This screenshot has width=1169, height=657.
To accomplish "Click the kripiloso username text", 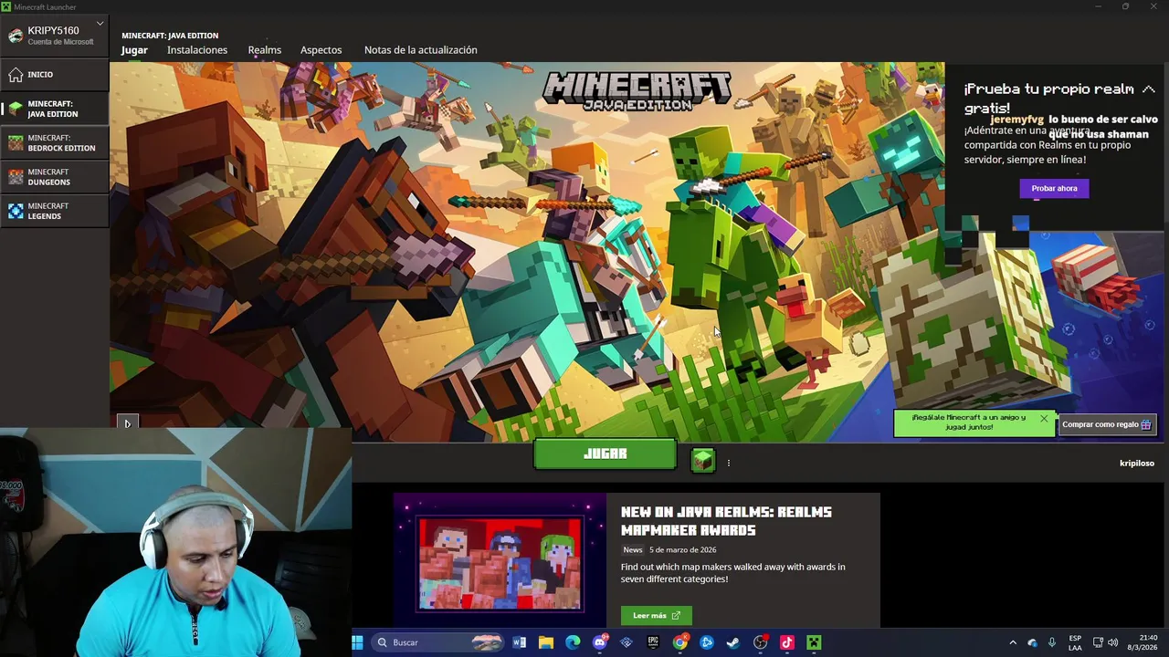I will pos(1137,464).
